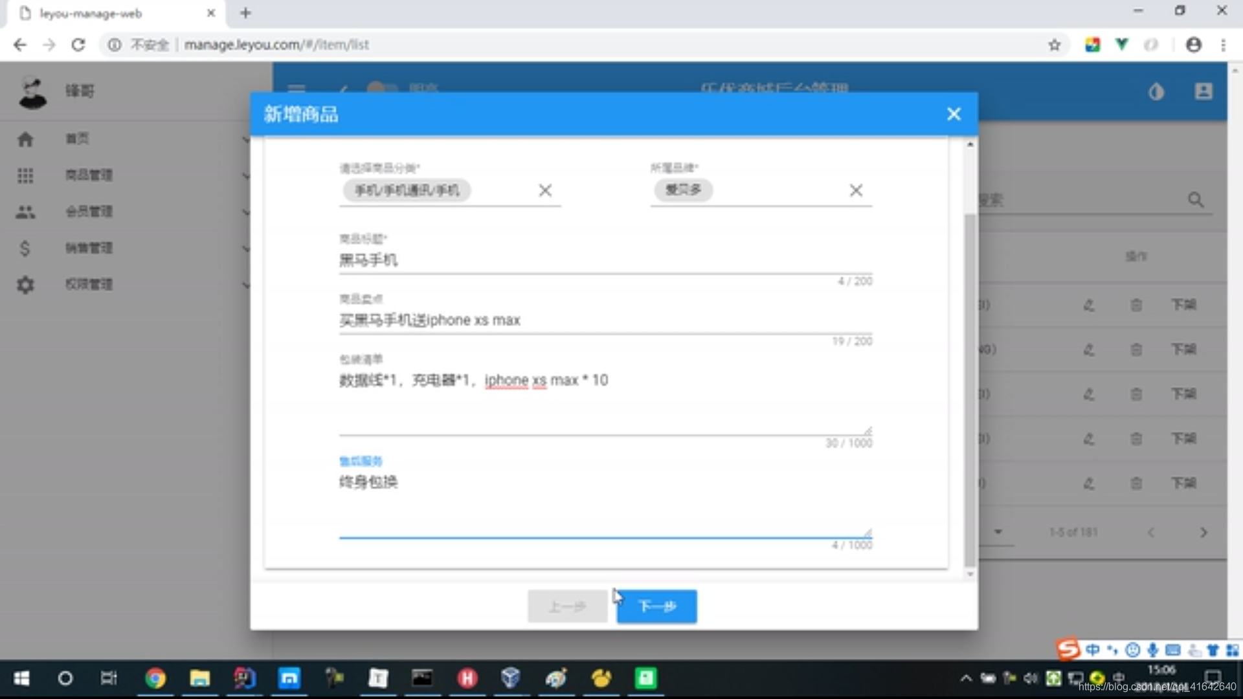Screen dimensions: 1243x699
Task: Open the account profile icon in header
Action: [1203, 91]
